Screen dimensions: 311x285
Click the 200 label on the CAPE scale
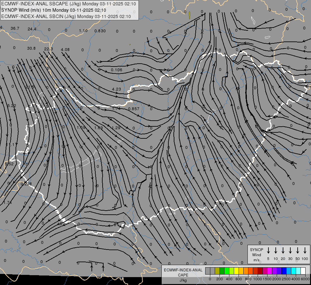click(220, 279)
